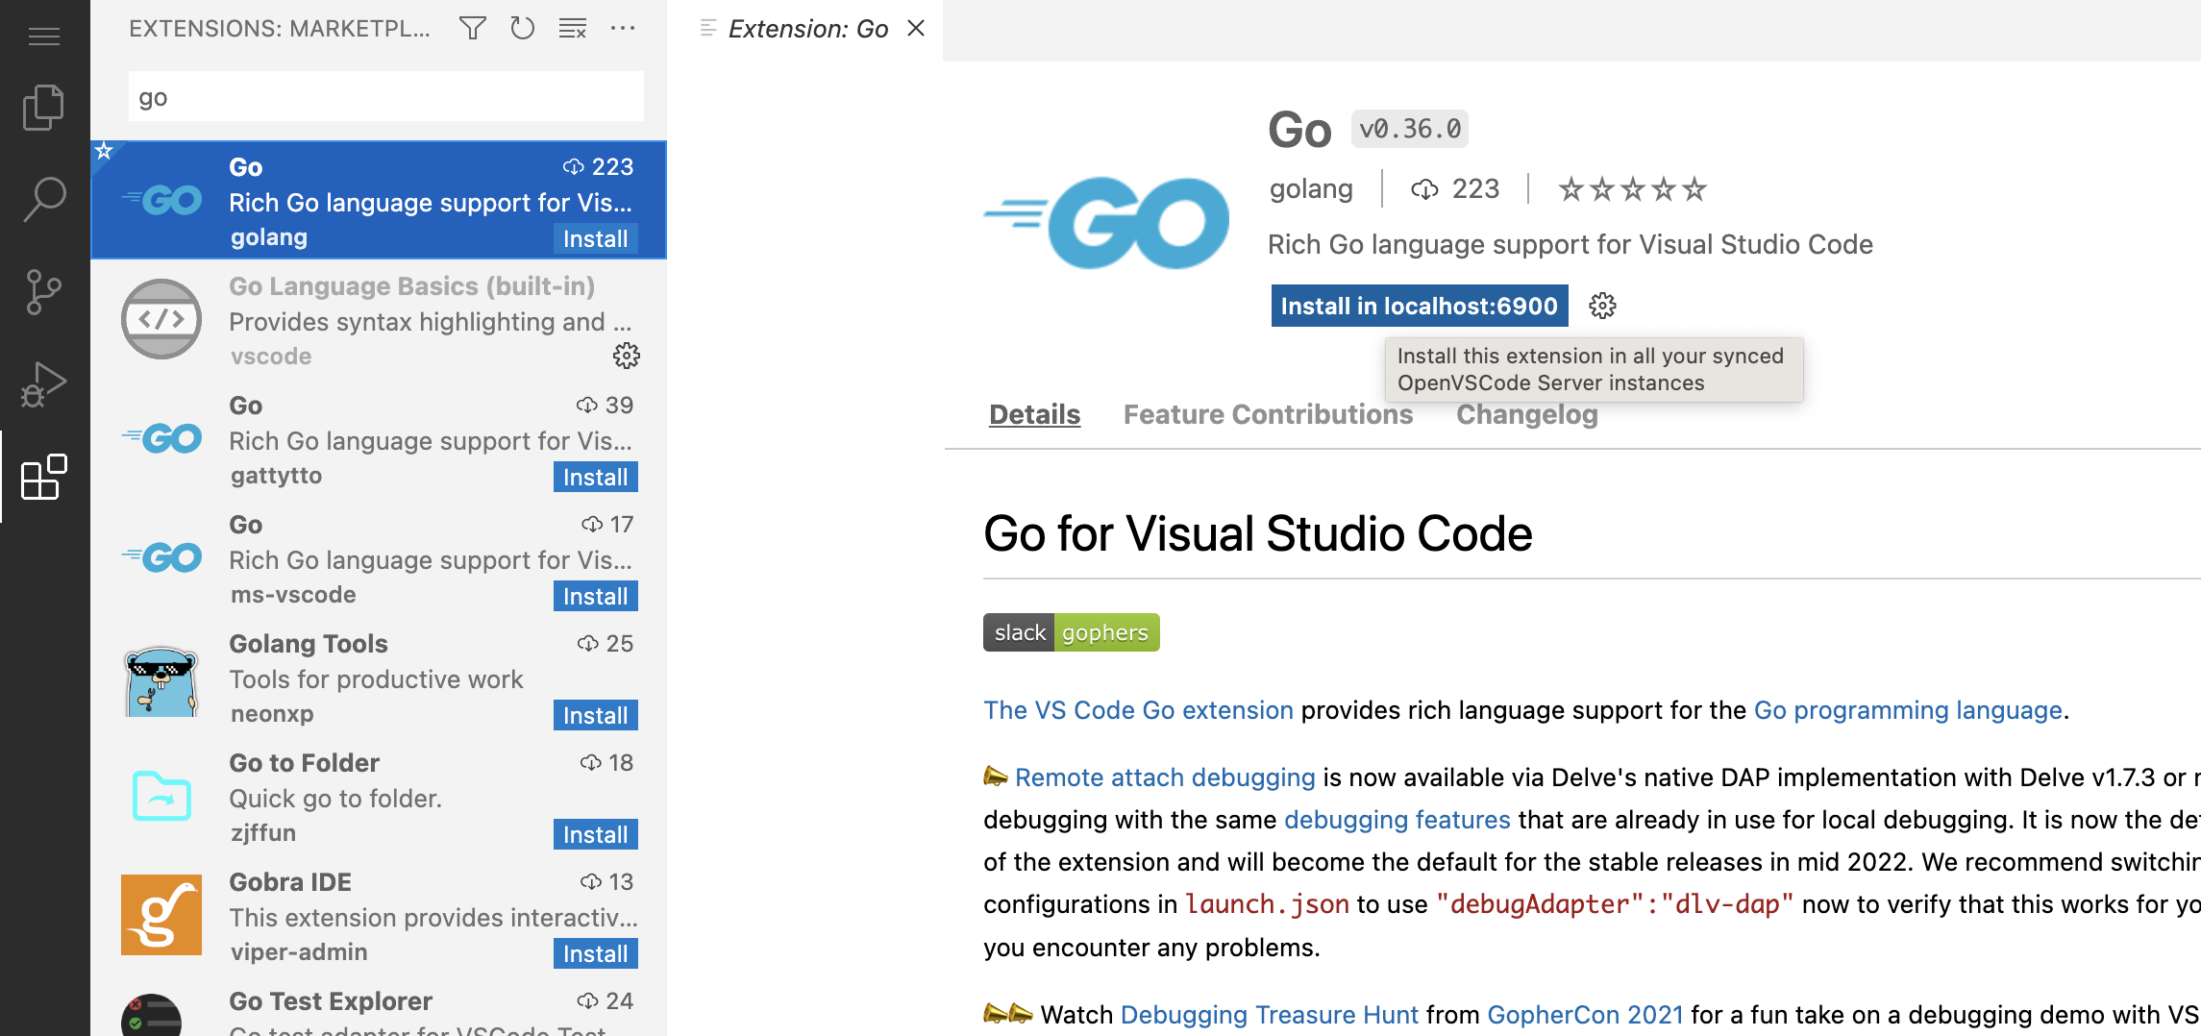Install the Golang Tools extension

pos(596,715)
